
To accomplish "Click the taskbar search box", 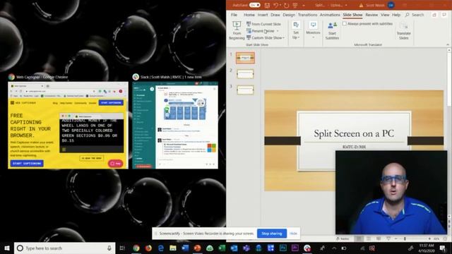I will coord(64,248).
